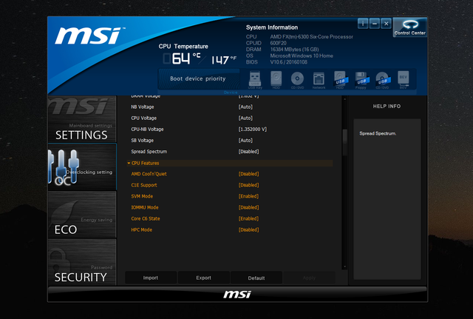Select the BEV boot device icon
473x319 pixels.
tap(404, 80)
